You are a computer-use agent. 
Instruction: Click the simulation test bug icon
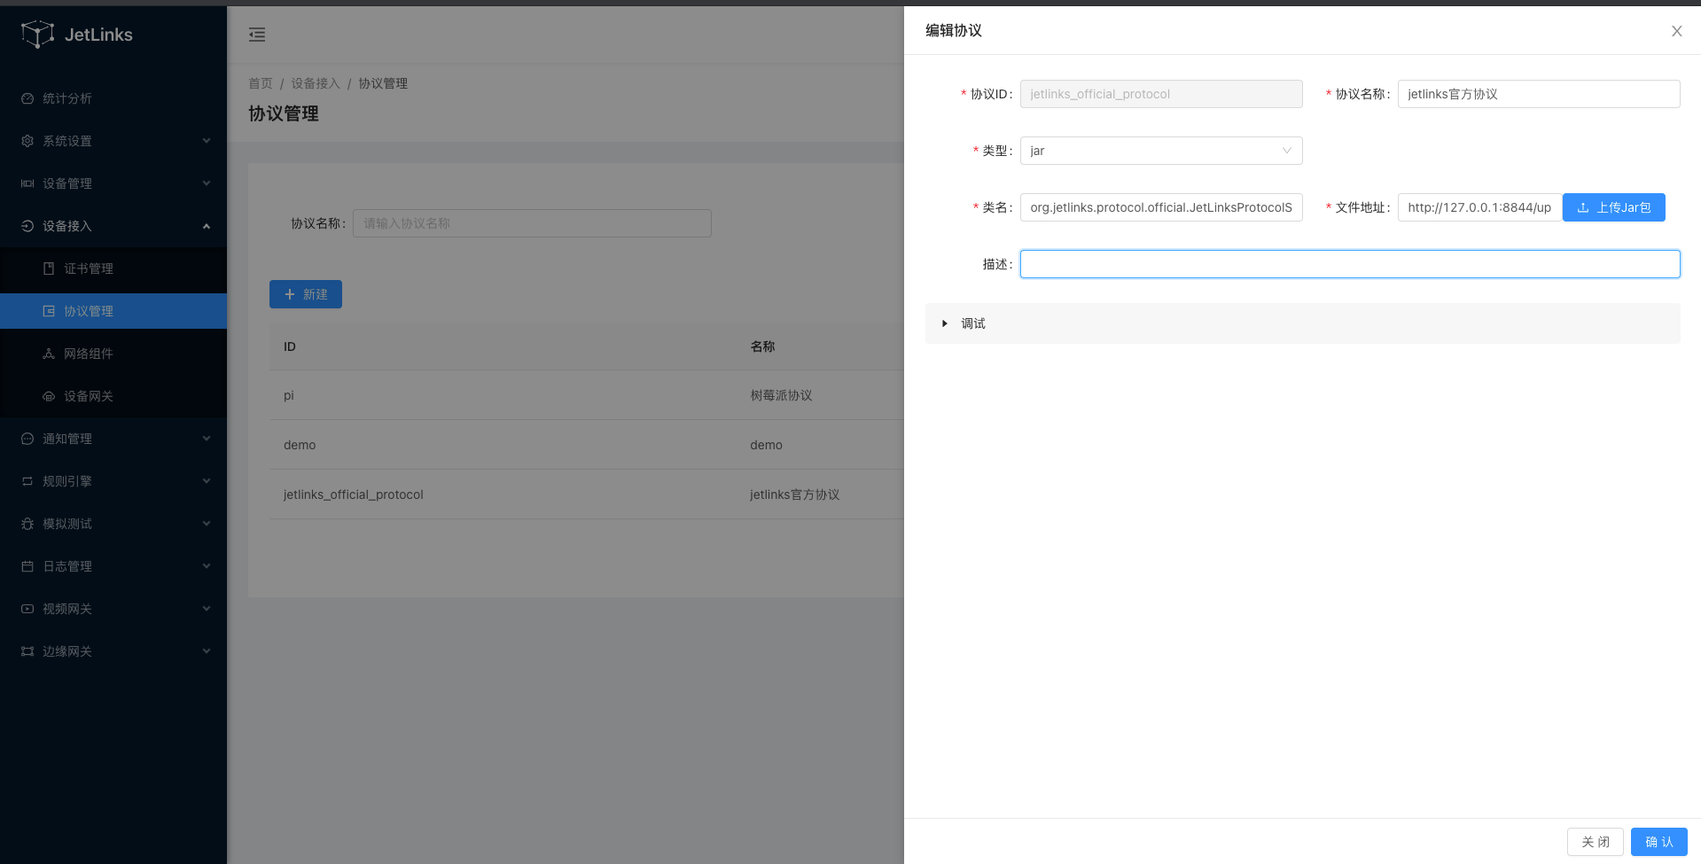tap(27, 524)
